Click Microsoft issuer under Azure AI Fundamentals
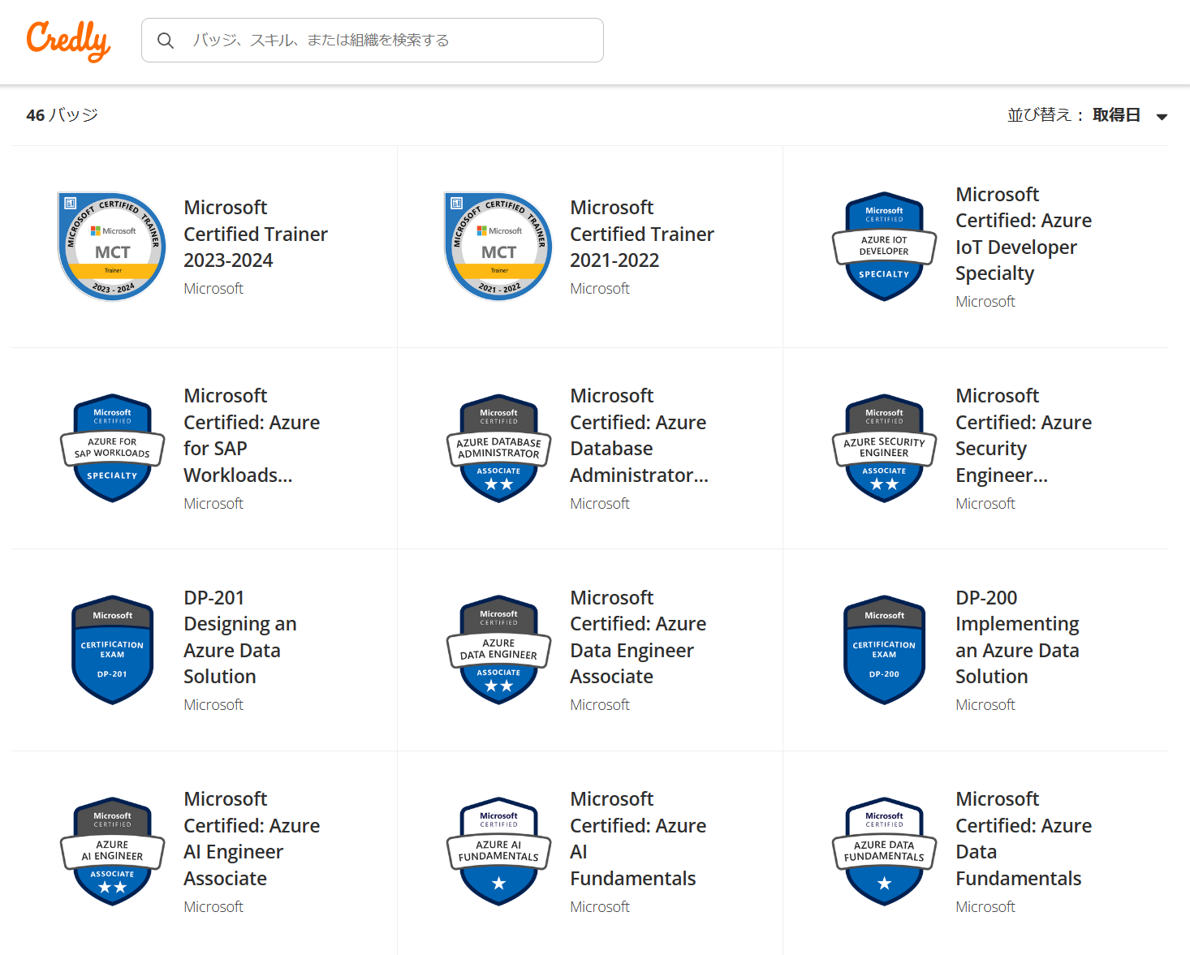Viewport: 1190px width, 955px height. click(600, 907)
